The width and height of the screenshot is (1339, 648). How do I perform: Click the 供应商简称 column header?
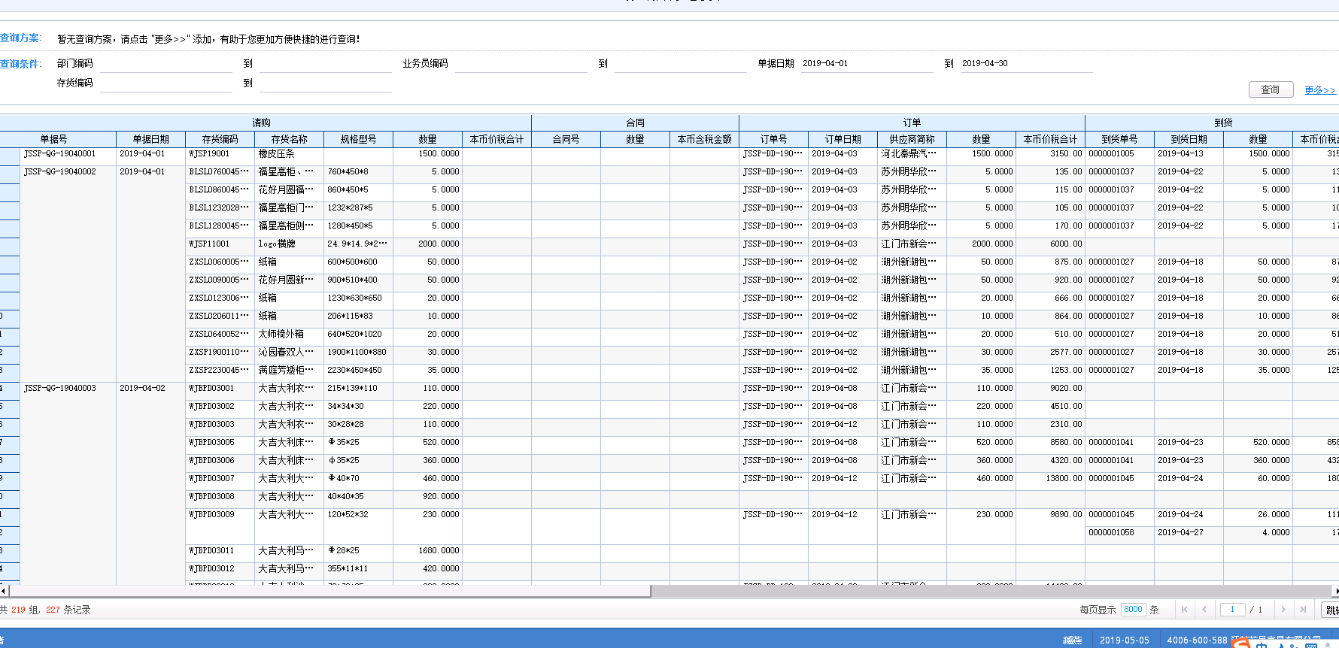(912, 139)
